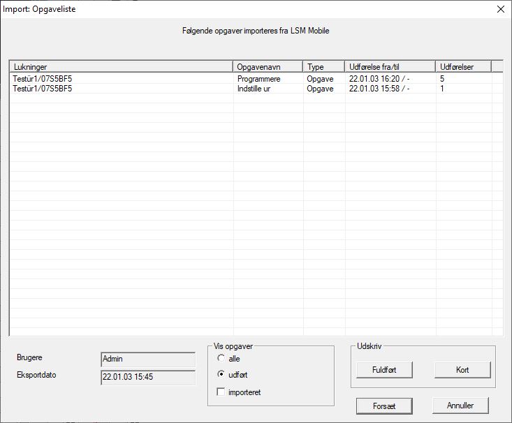
Task: Sort by Udførelse fra/til column header
Action: coord(389,67)
